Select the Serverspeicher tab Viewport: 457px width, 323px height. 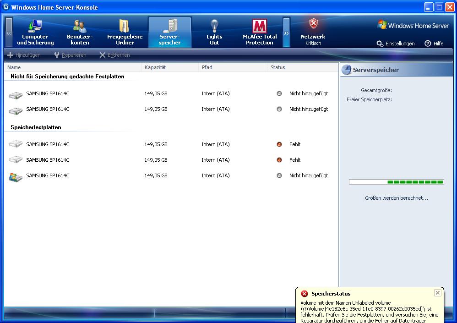coord(169,32)
